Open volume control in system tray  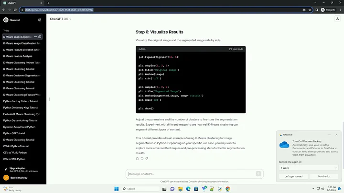322,189
